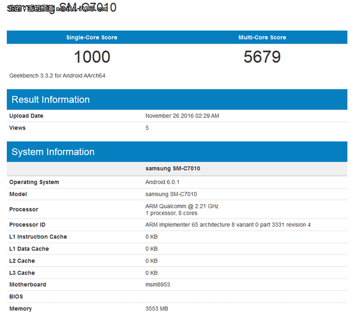355x319 pixels.
Task: Select the L2 Cache 0 KB value
Action: pos(152,261)
